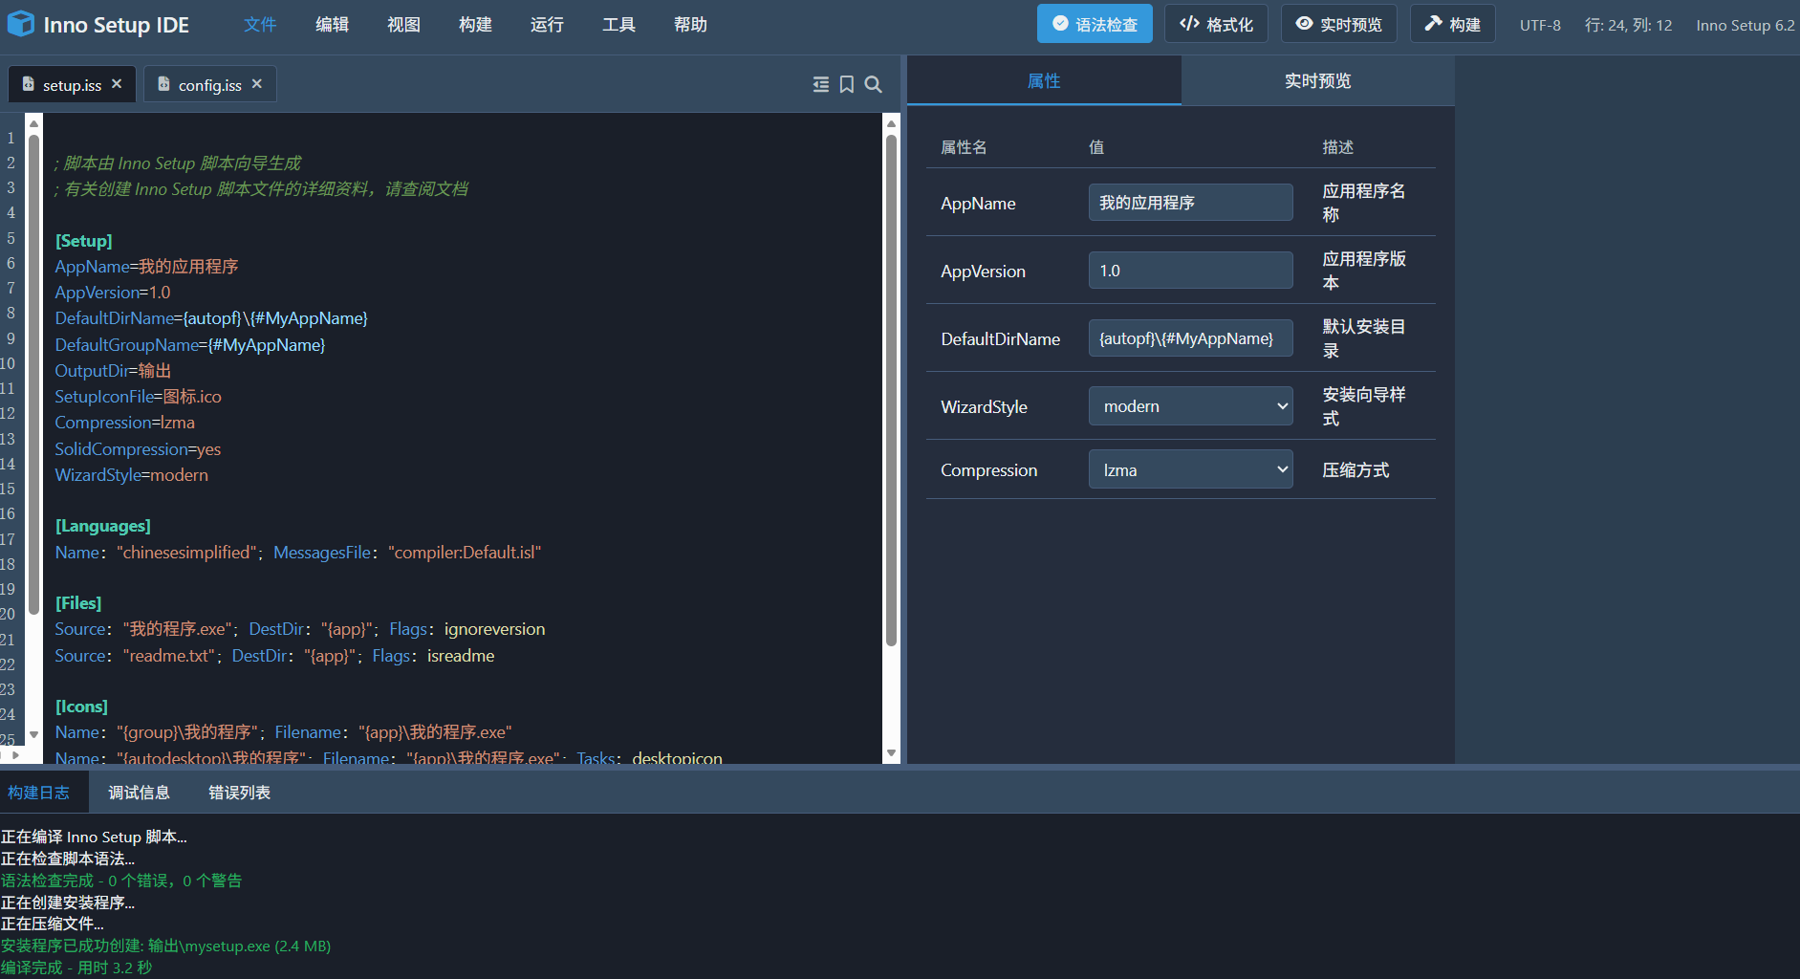The width and height of the screenshot is (1800, 979).
Task: Click the DefaultDirName value field
Action: [x=1191, y=338]
